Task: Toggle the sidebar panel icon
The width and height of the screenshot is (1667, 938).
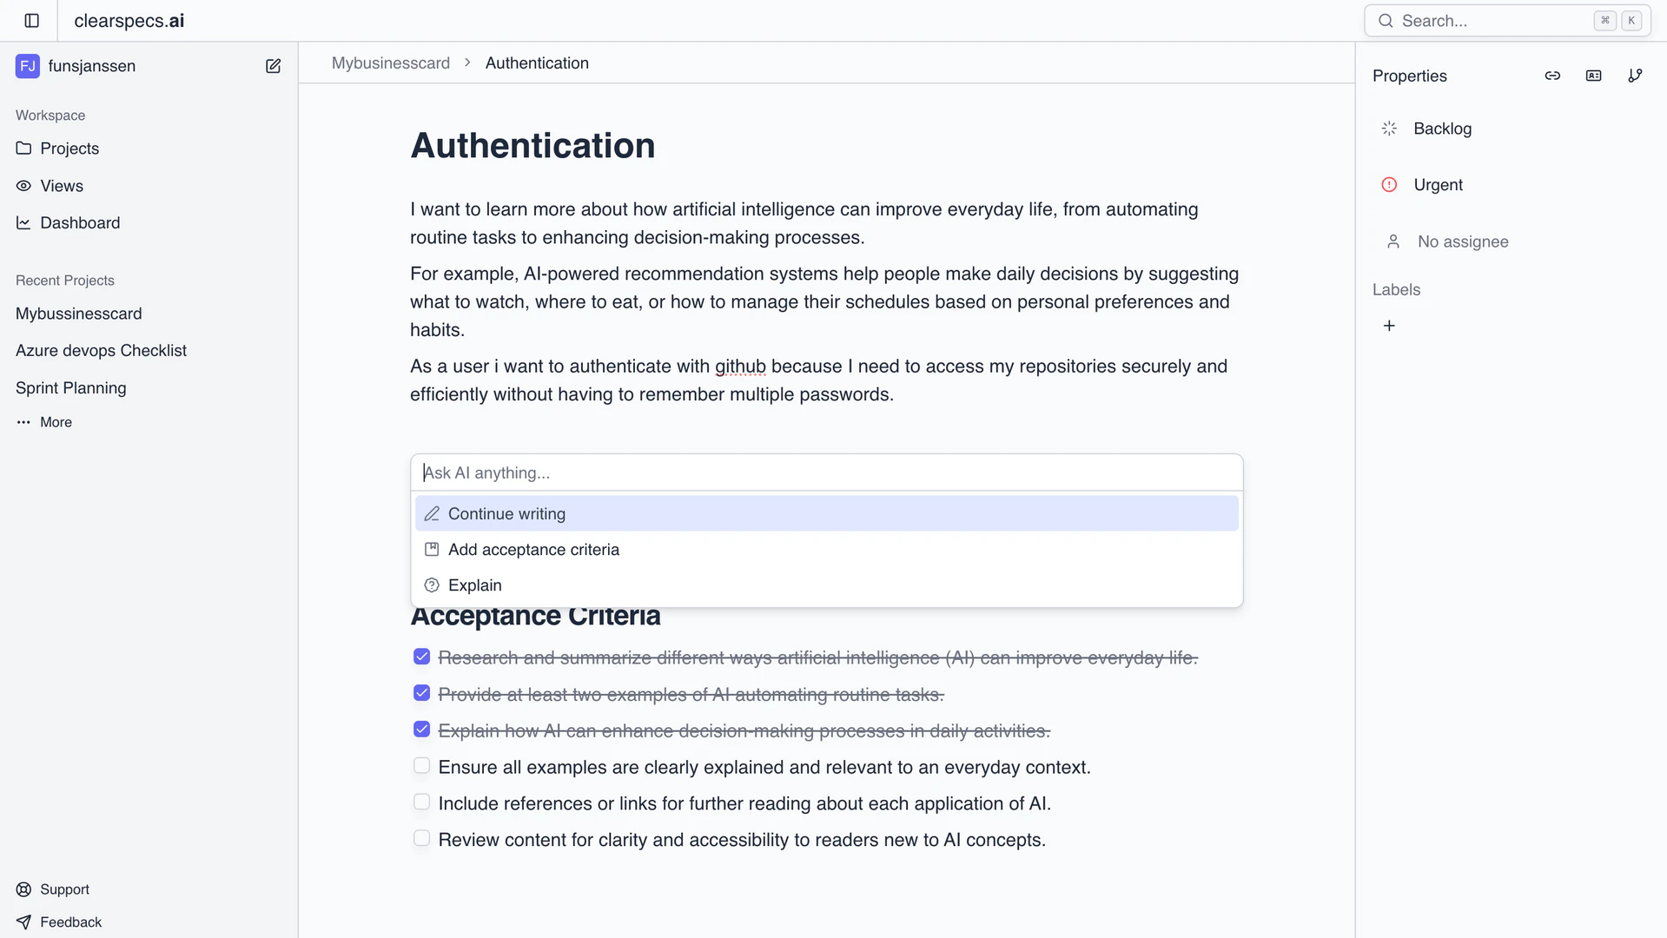Action: tap(32, 21)
